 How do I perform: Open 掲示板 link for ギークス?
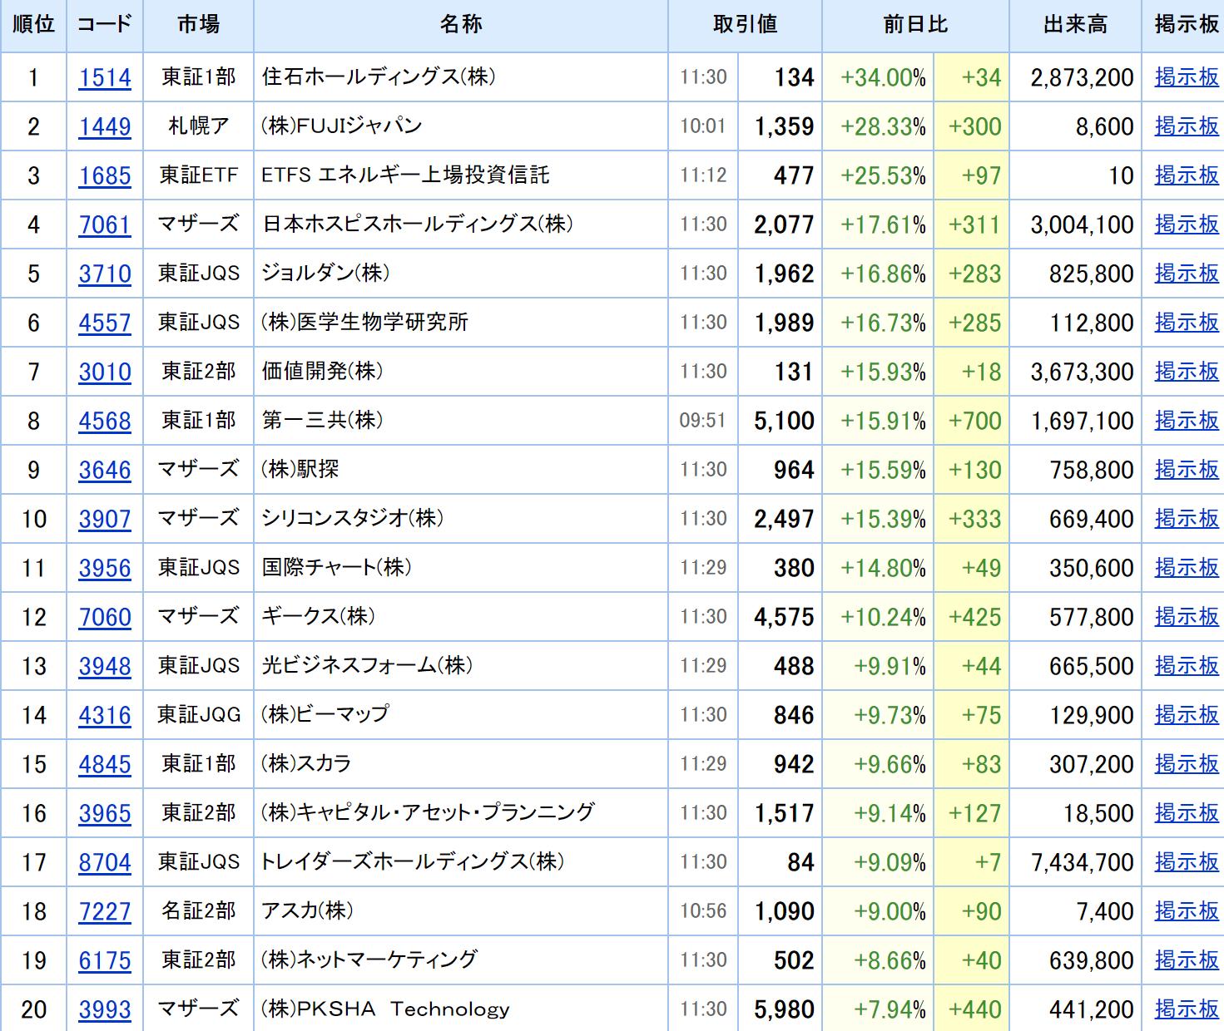click(x=1187, y=617)
